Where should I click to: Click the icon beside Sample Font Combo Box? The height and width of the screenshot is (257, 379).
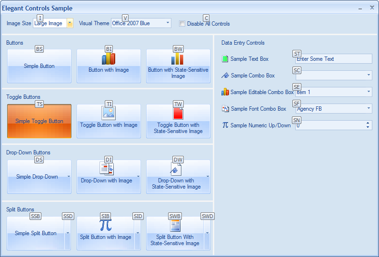(225, 108)
